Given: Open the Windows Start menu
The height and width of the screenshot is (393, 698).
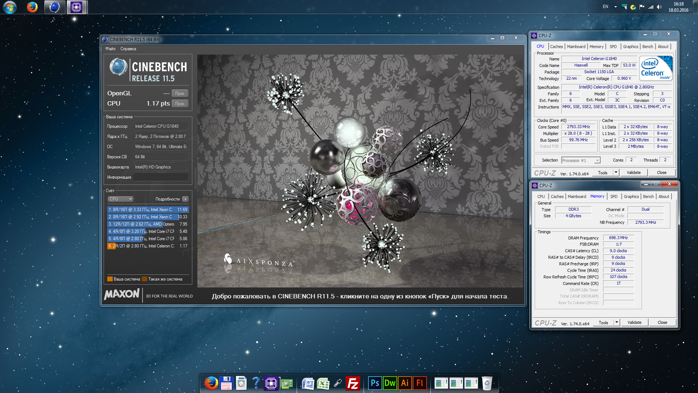Looking at the screenshot, I should 9,7.
